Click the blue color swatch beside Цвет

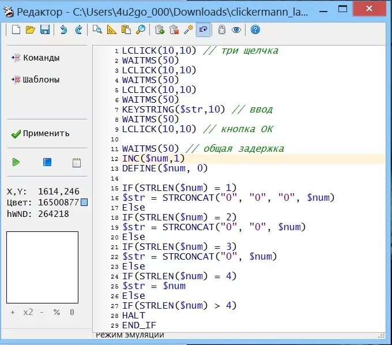point(85,202)
